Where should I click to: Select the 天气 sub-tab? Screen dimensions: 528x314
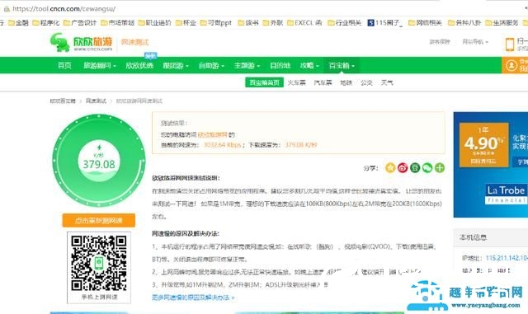tap(387, 82)
